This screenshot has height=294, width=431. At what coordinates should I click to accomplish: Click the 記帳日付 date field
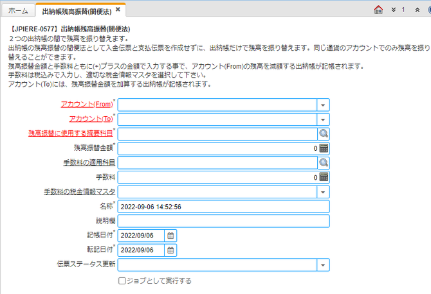tap(141, 236)
